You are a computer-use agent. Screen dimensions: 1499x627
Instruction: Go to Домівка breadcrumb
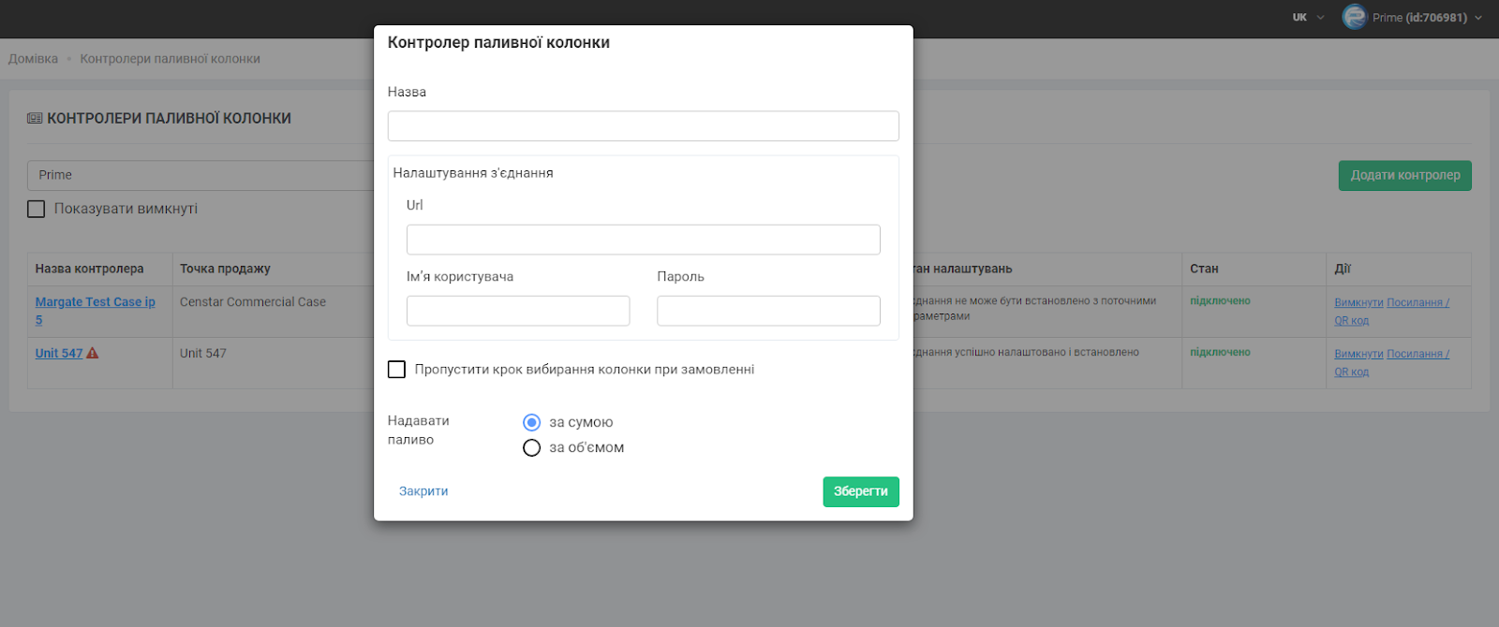pos(33,59)
